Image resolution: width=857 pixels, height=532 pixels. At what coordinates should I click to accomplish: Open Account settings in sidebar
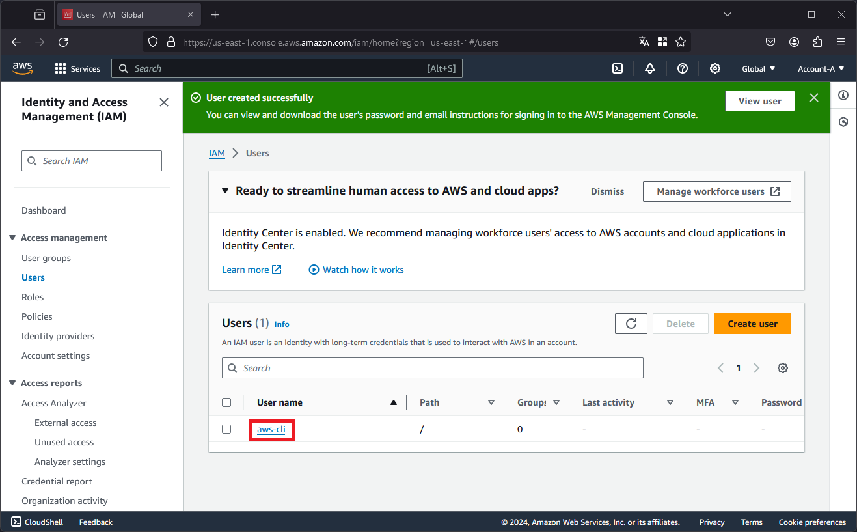point(56,356)
